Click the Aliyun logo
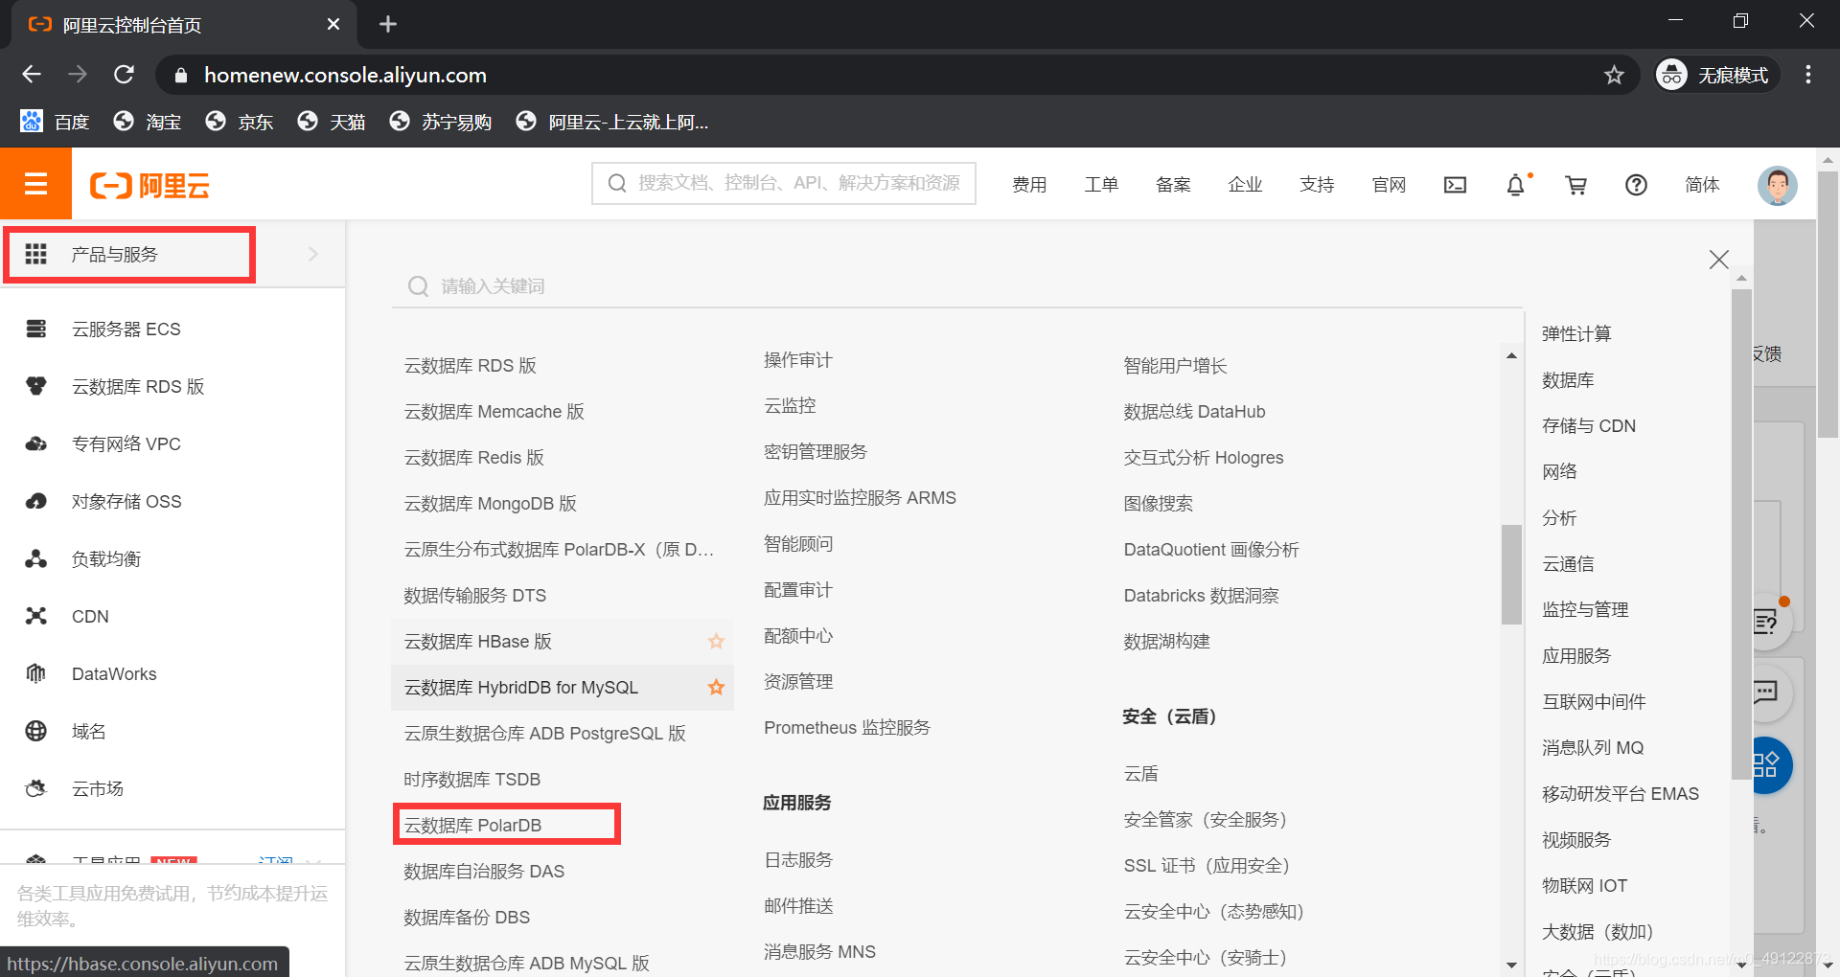 point(149,185)
